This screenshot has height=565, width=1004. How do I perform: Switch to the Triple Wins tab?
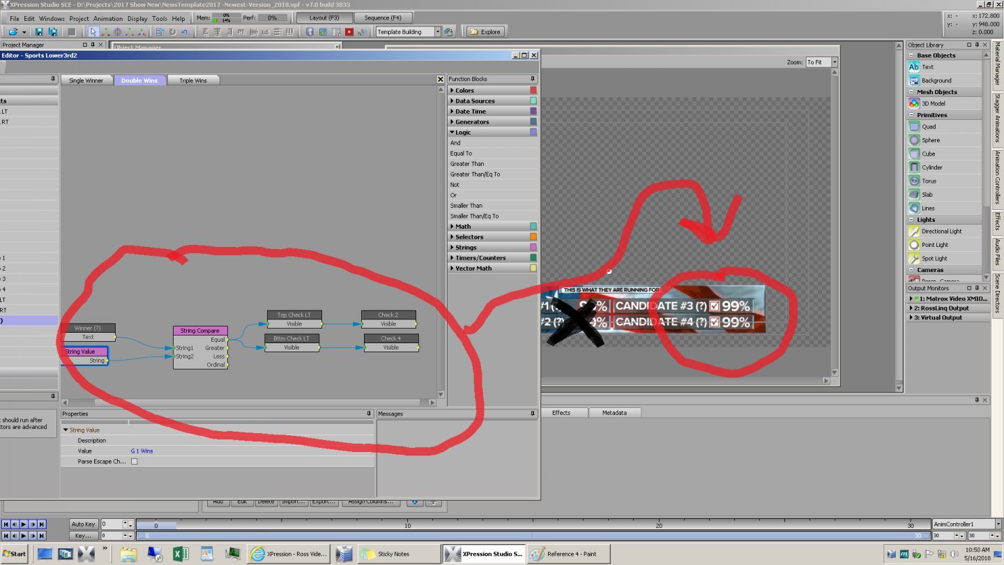[193, 80]
